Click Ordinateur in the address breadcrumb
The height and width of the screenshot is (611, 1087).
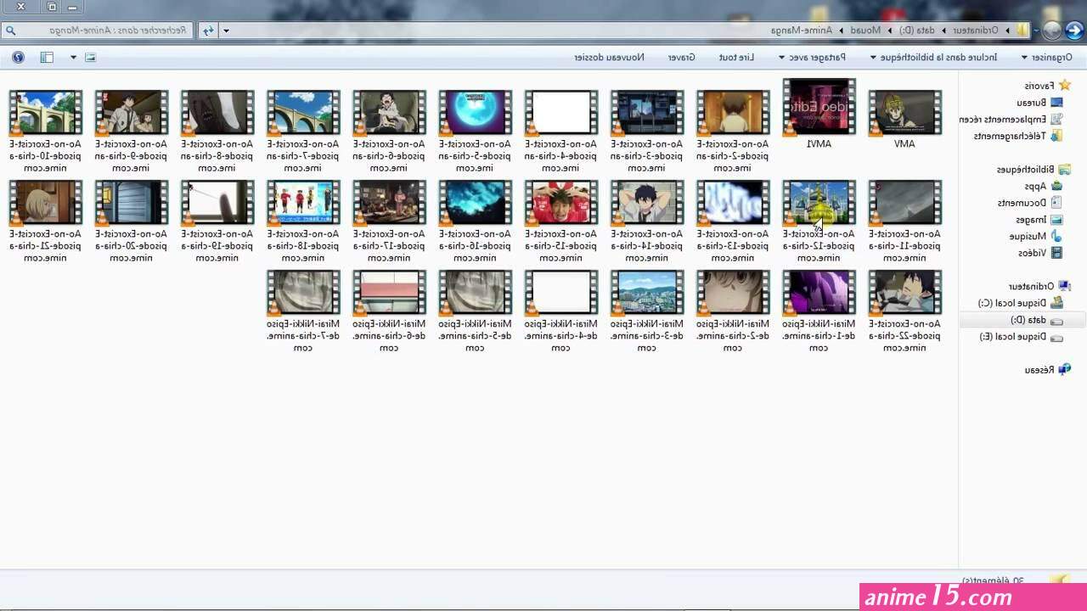(x=975, y=31)
